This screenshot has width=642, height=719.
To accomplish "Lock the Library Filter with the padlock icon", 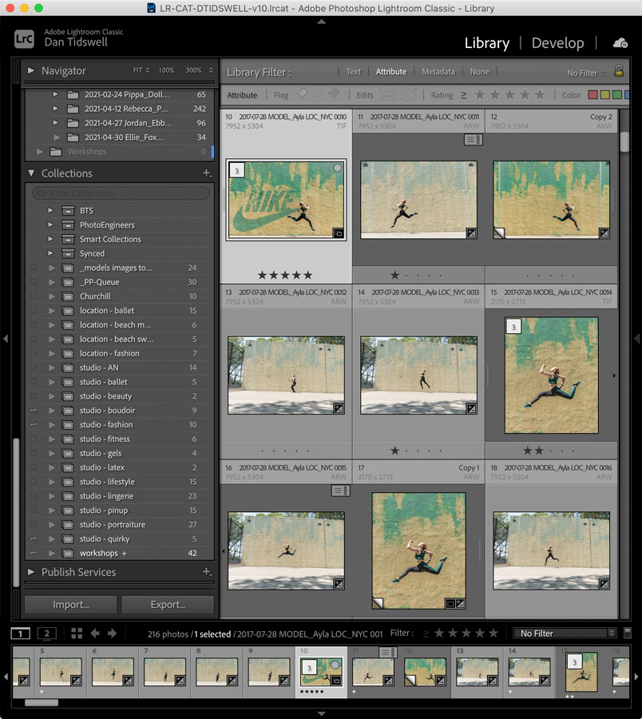I will coord(619,71).
